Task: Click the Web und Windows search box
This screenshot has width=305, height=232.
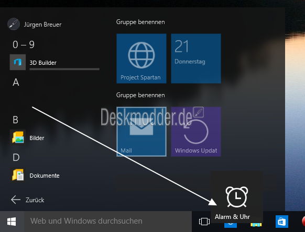Action: coord(108,222)
